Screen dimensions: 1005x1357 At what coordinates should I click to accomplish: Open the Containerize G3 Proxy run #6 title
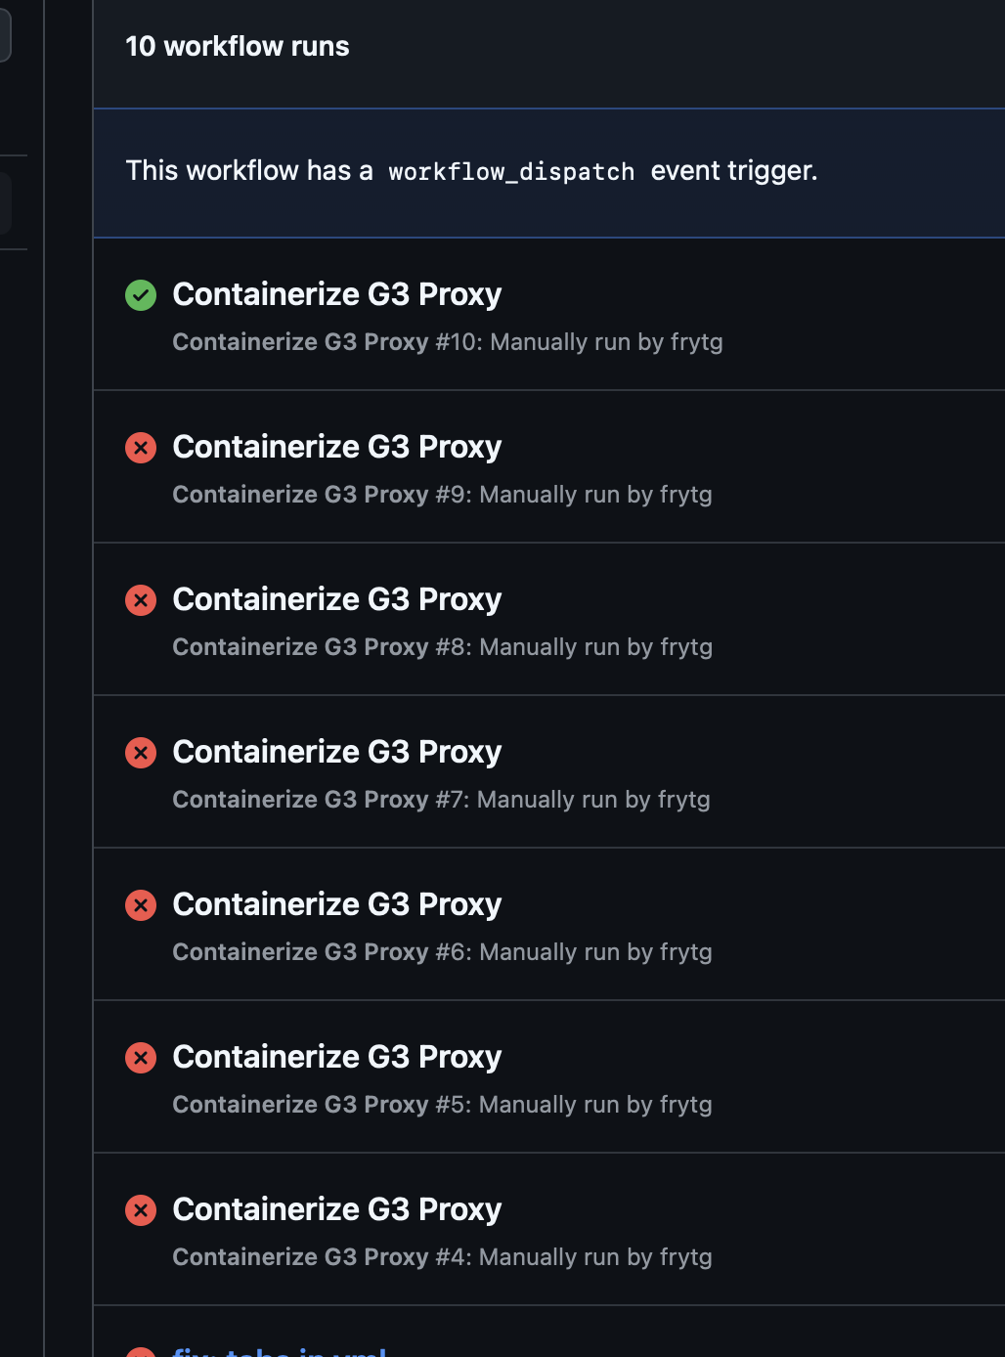[x=337, y=904]
